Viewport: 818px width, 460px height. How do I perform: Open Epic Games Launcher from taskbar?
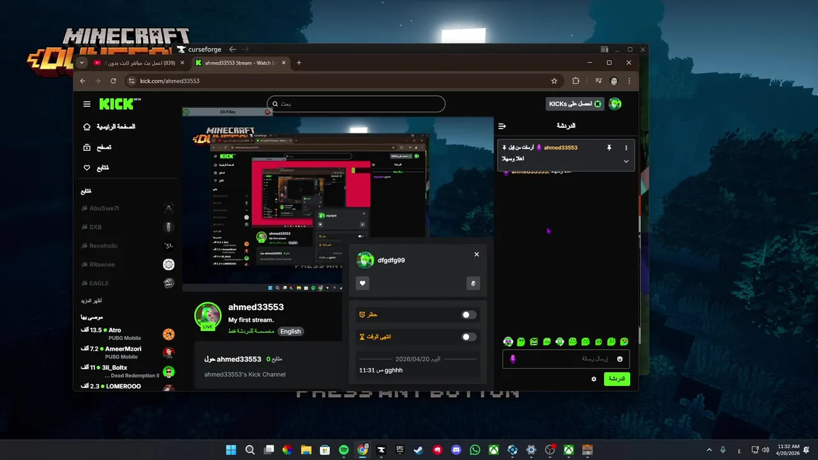coord(400,450)
